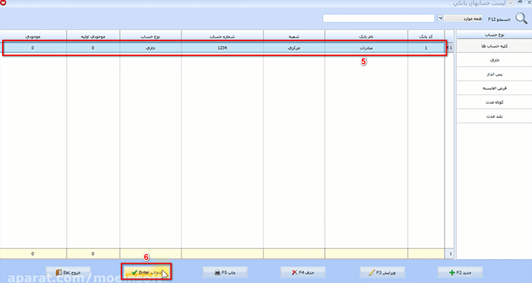Screen dimensions: 532x283
Task: Sort by موجودی column header
Action: [x=33, y=36]
